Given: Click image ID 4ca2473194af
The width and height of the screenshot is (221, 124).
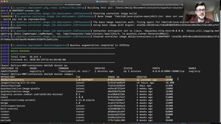Looking at the screenshot, I should (116, 103).
